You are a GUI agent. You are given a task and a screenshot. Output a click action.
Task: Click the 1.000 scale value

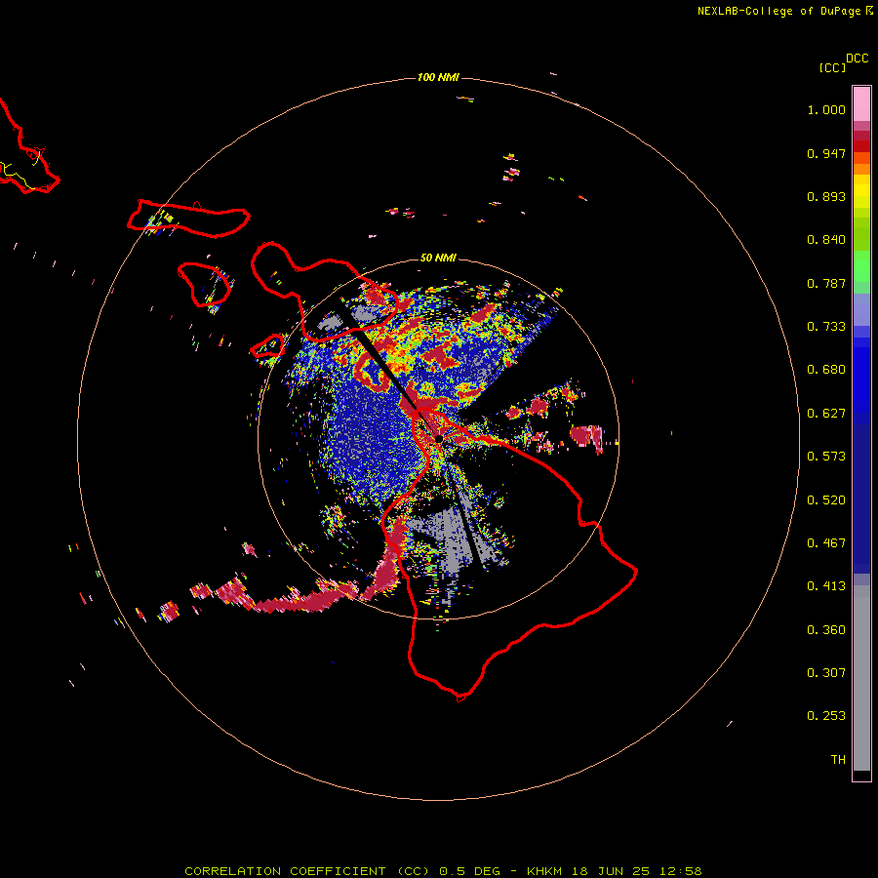(x=826, y=109)
